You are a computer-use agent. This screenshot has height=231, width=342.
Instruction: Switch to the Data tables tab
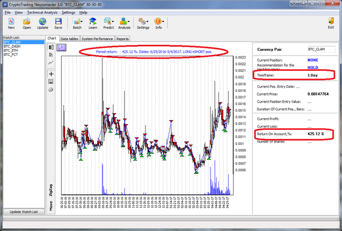[69, 39]
